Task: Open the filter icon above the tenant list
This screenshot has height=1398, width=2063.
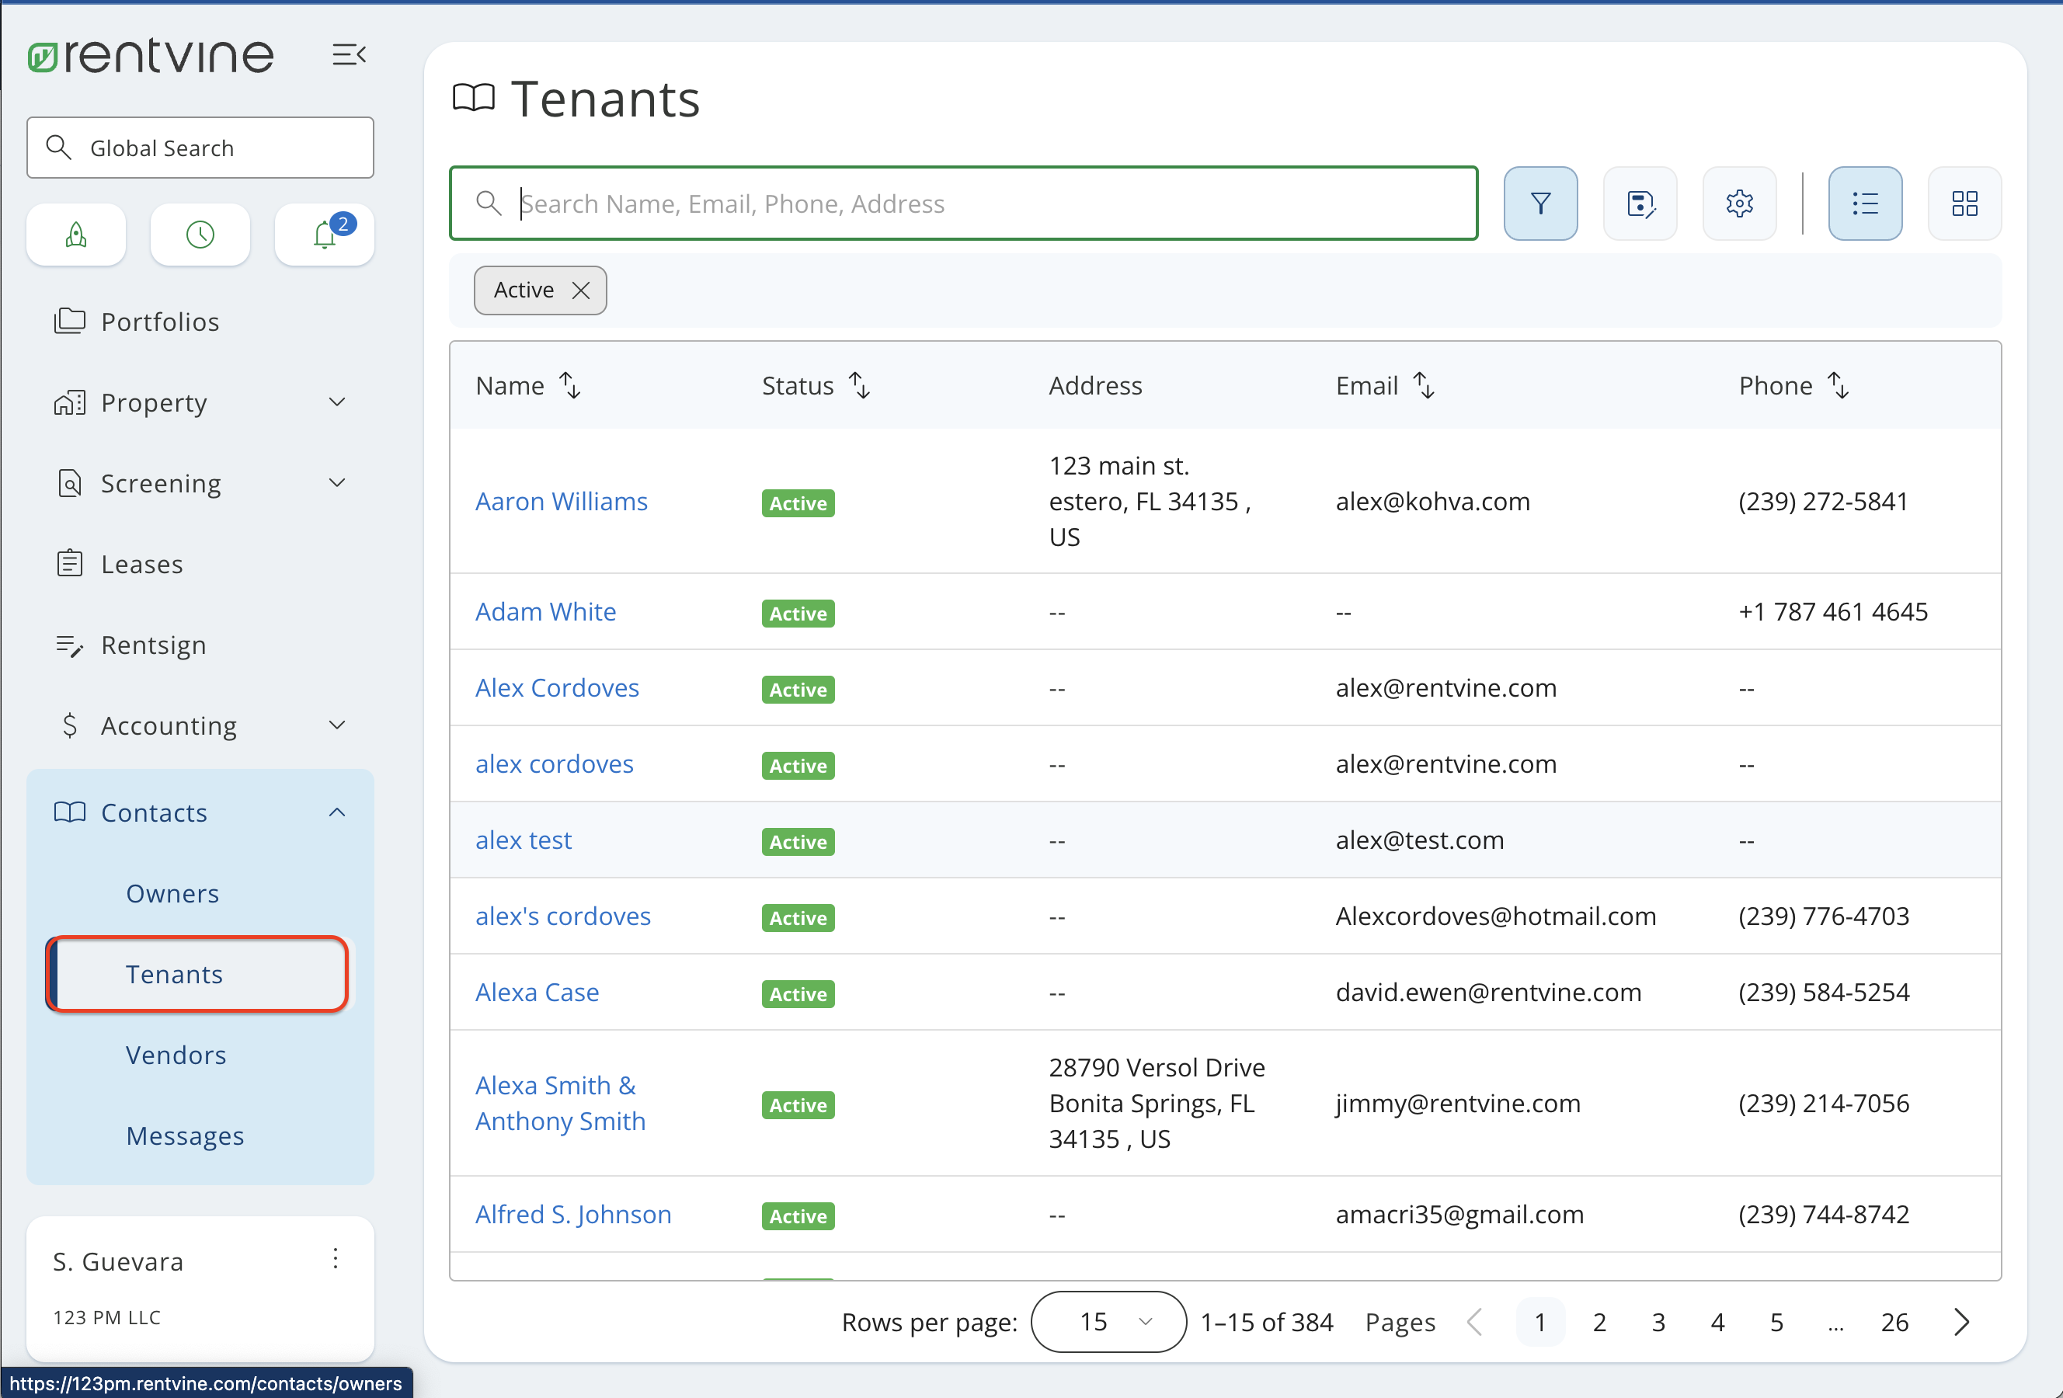Action: click(x=1540, y=203)
